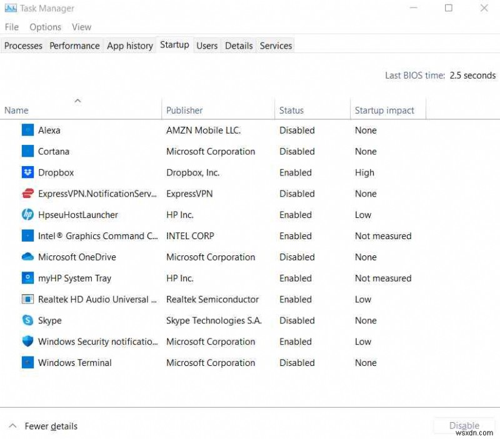Open the Options menu
This screenshot has height=439, width=500.
(x=45, y=27)
